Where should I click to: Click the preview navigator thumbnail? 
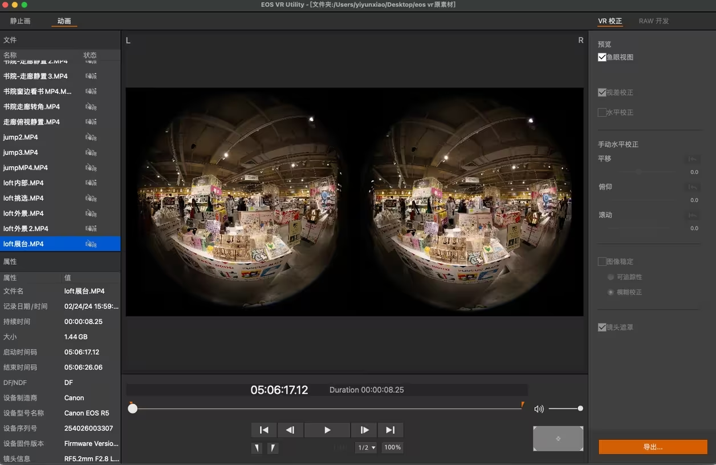pyautogui.click(x=558, y=438)
